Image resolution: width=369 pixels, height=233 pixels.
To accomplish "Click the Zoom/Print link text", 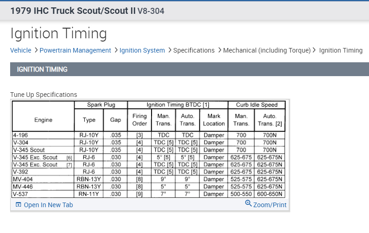I will (270, 205).
